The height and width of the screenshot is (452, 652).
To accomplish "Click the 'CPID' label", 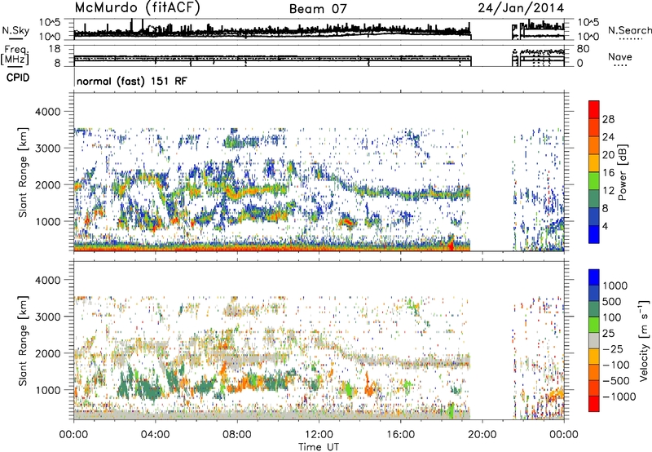I will tap(18, 78).
